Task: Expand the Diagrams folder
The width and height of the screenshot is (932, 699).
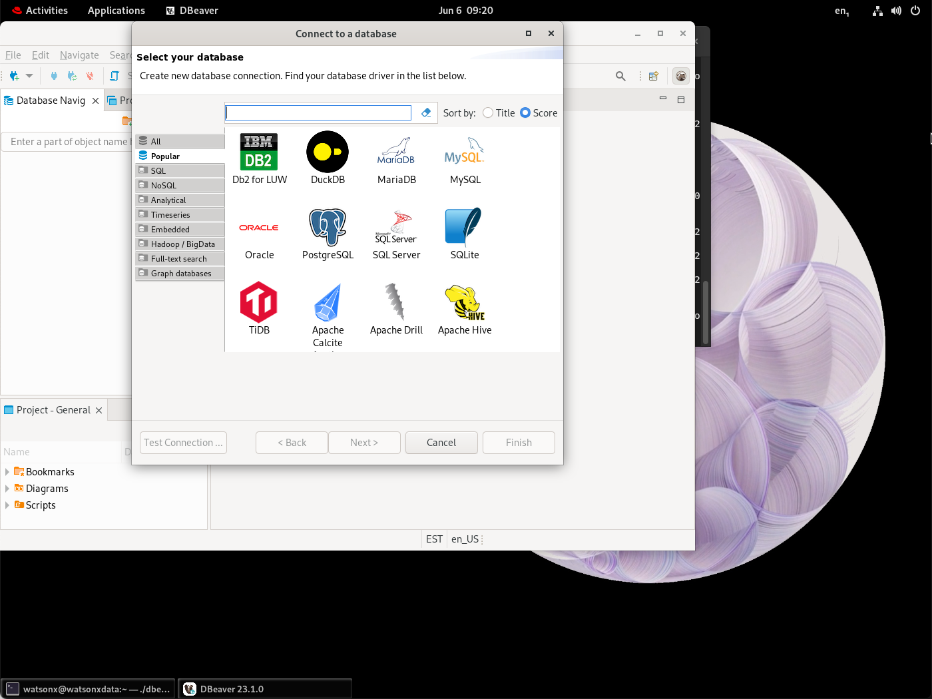Action: coord(7,489)
